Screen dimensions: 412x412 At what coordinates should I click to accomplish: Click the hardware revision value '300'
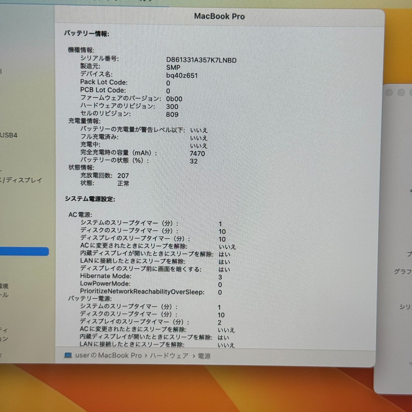tap(172, 107)
